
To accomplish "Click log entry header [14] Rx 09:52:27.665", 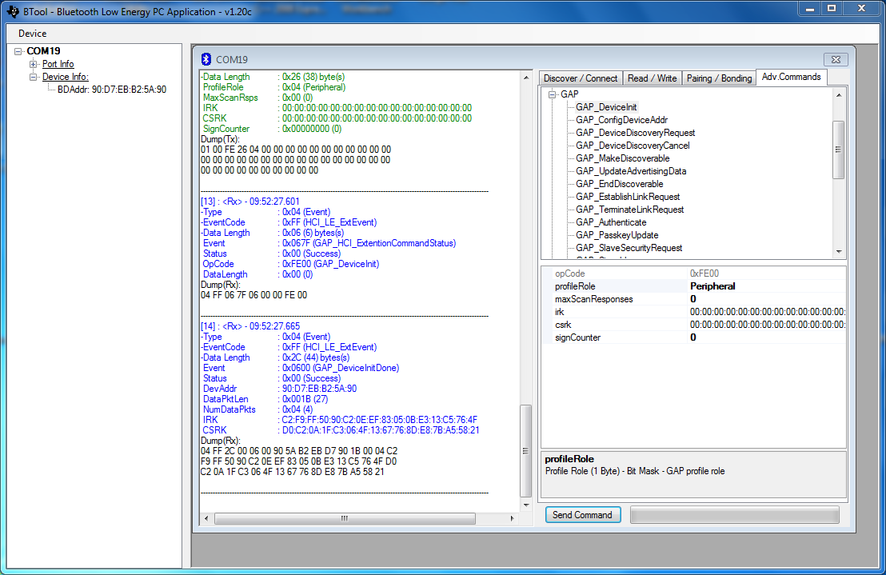I will (x=250, y=326).
